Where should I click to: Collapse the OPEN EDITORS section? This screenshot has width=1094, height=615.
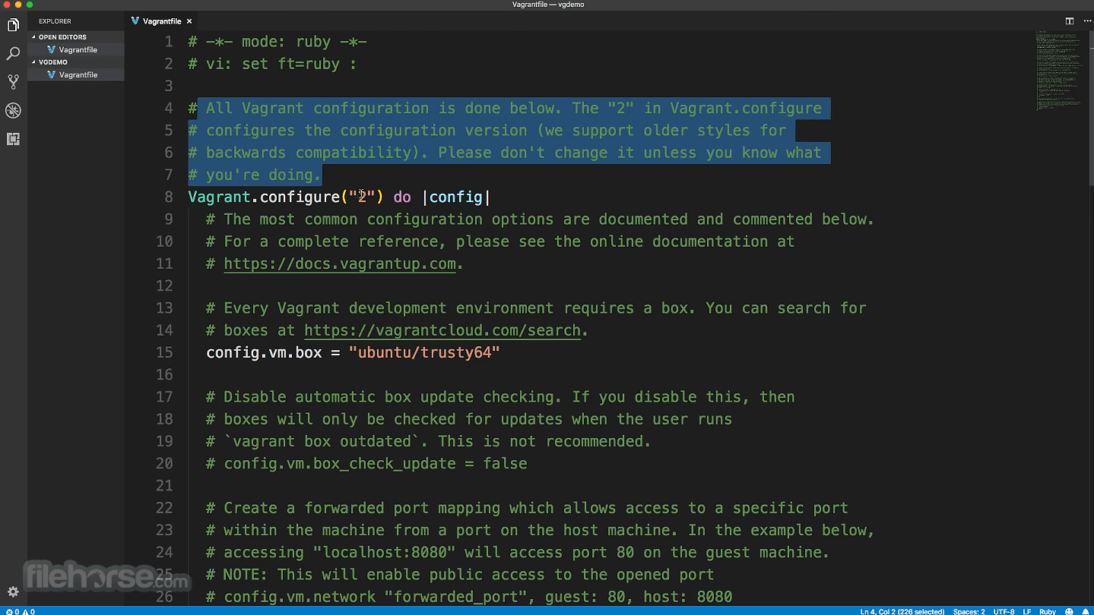76,36
